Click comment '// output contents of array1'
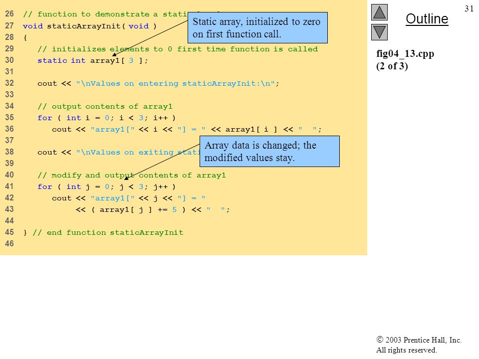The image size is (479, 359). [x=105, y=106]
